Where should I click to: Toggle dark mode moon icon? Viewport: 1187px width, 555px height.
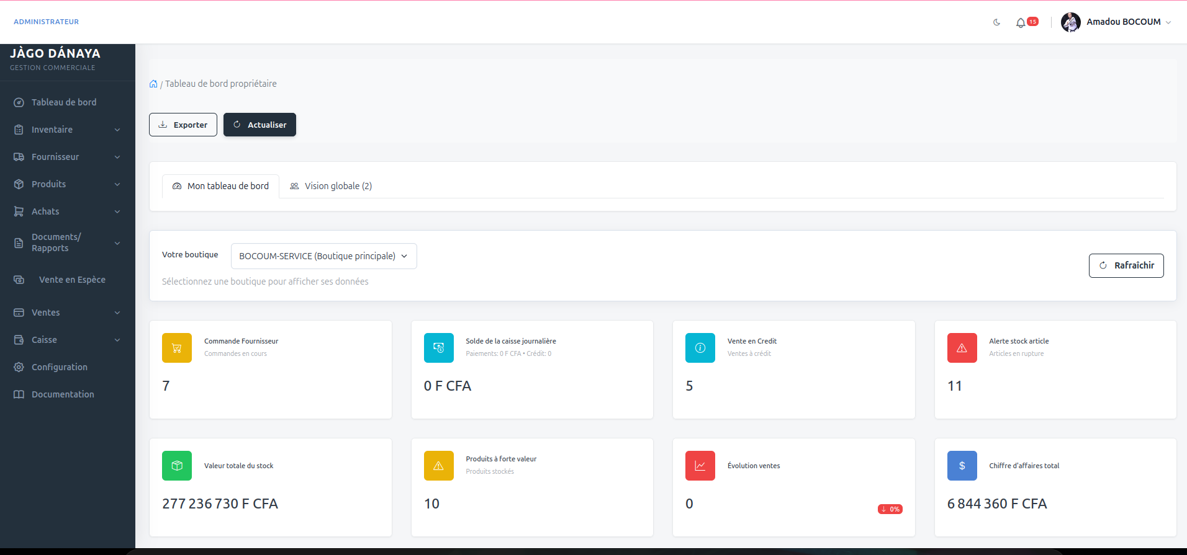(x=997, y=22)
